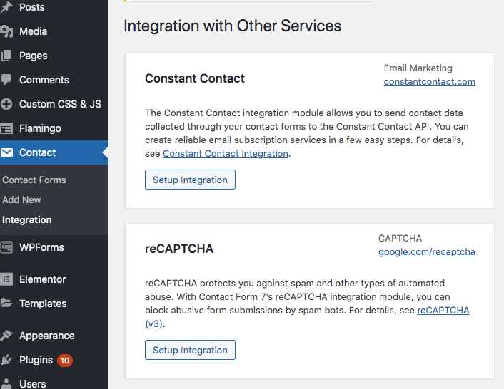Open the Comments section
504x389 pixels.
[x=44, y=80]
